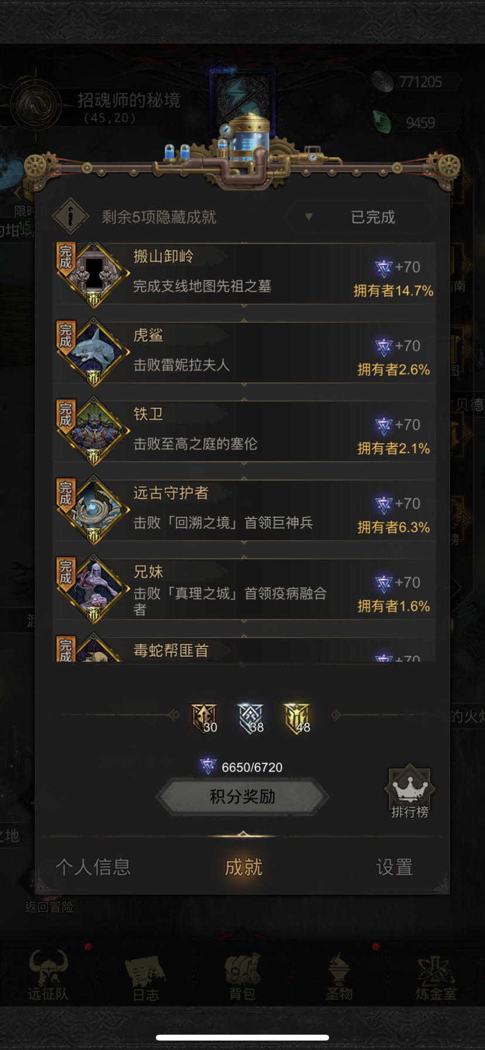
Task: Switch to the 设置 tab
Action: pos(394,867)
